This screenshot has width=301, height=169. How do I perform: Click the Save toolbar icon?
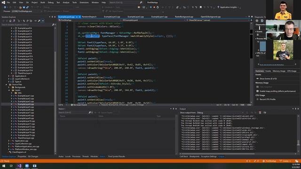(24, 8)
